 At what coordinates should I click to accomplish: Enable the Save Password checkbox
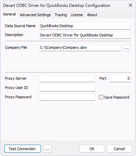pyautogui.click(x=101, y=97)
